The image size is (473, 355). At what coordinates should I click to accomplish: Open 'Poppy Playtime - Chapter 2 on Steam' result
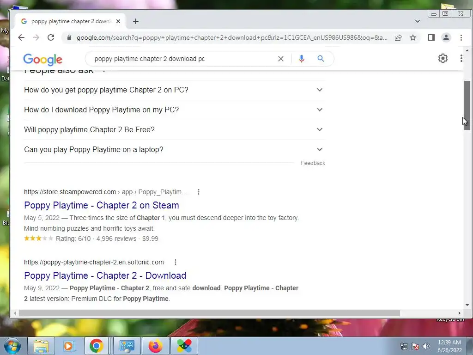tap(101, 205)
